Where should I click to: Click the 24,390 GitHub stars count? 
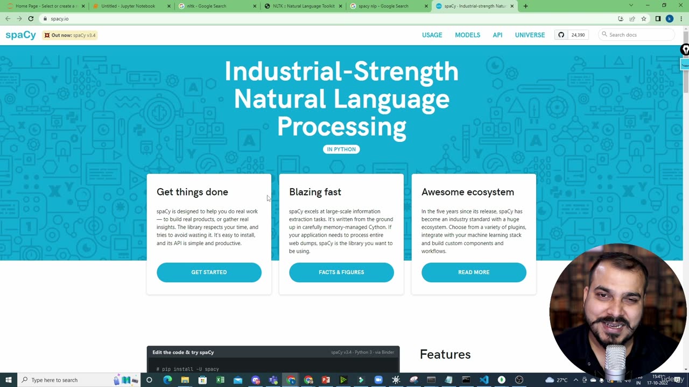point(578,35)
